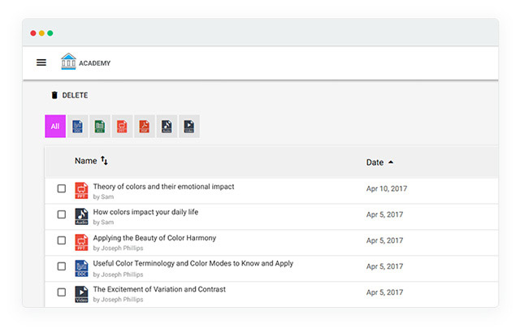
Task: Filter list by PPT presentation files
Action: pos(122,126)
